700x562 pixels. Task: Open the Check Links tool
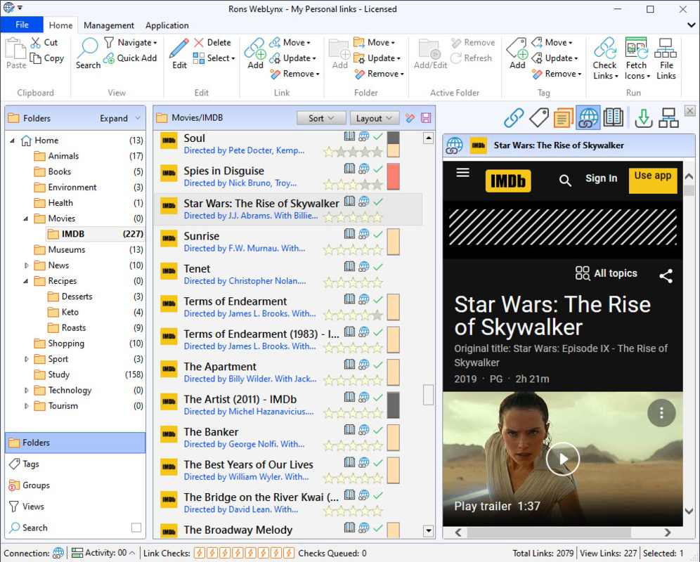pos(604,58)
